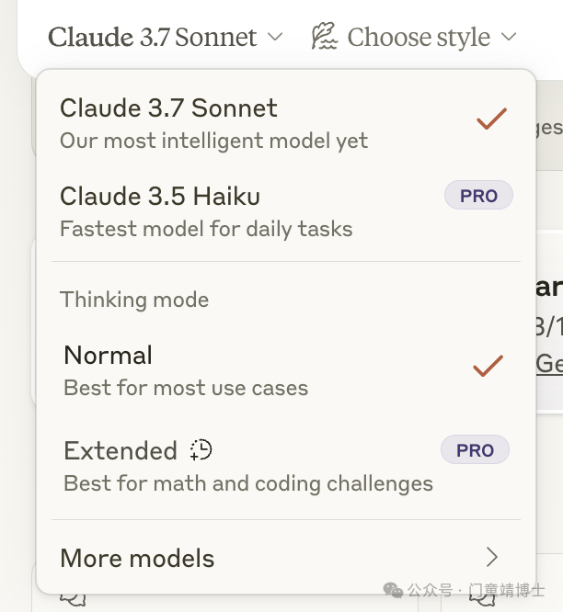
Task: Click the PRO badge on the Extended option
Action: [x=475, y=449]
